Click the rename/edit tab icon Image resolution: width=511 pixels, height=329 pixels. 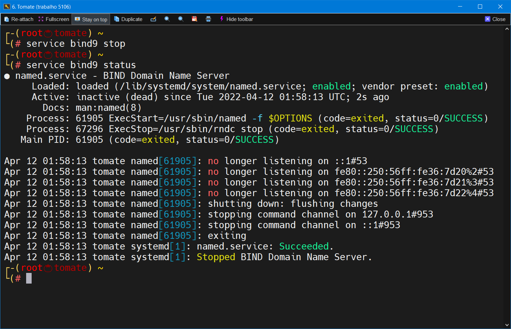point(153,19)
